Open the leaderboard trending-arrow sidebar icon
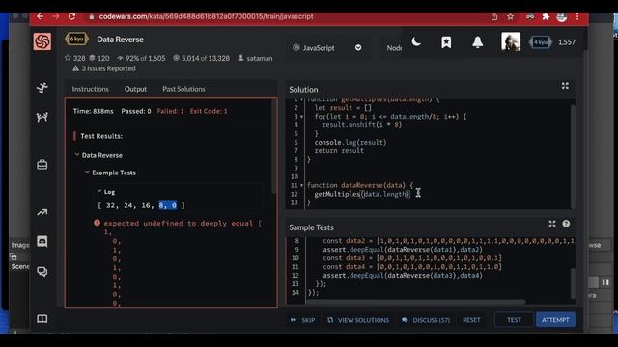The height and width of the screenshot is (347, 618). pyautogui.click(x=42, y=212)
